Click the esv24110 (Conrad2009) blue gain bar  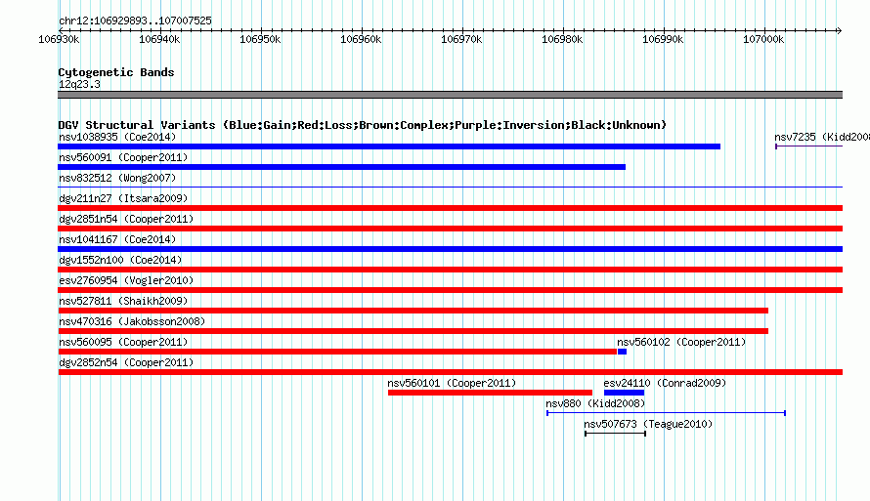tap(625, 393)
